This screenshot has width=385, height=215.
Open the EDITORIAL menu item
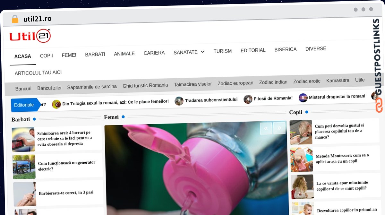coord(253,50)
